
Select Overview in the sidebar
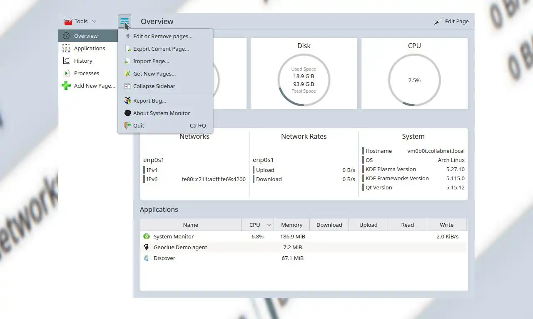[88, 36]
